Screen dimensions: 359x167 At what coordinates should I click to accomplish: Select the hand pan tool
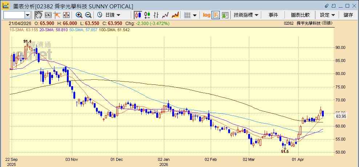click(39, 15)
